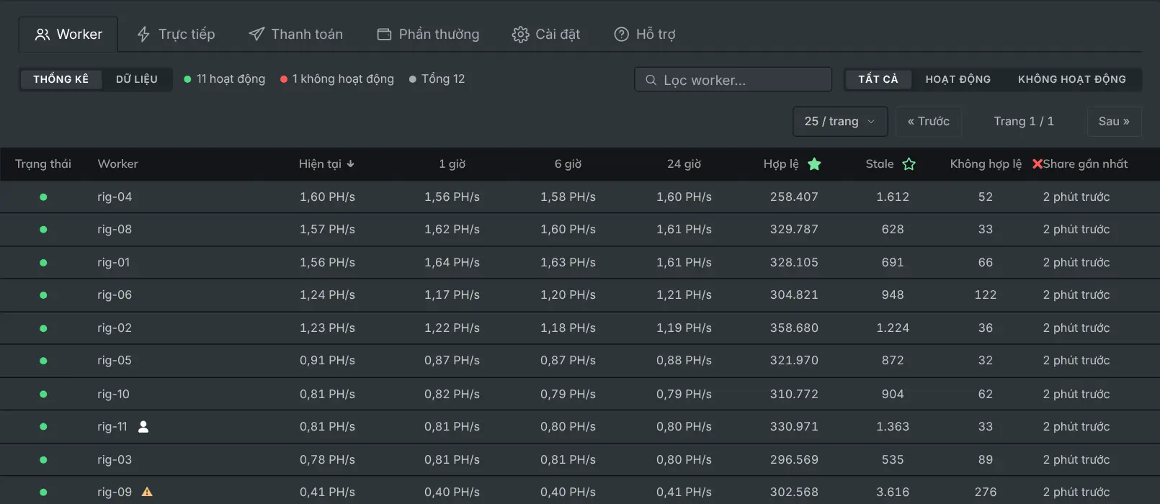
Task: Click the Tổng 12 count label
Action: 437,79
